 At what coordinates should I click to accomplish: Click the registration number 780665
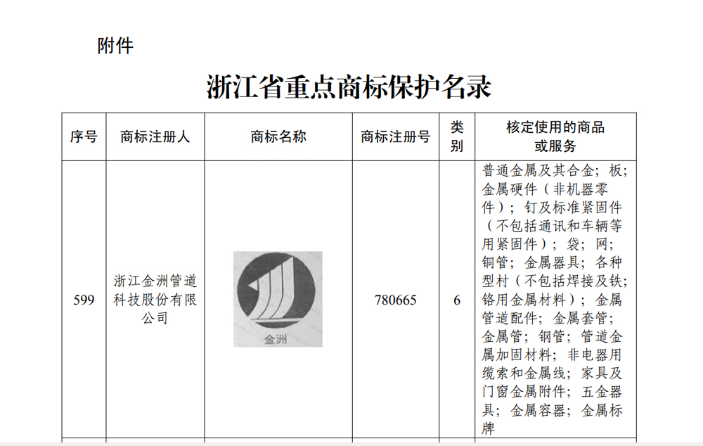(395, 300)
